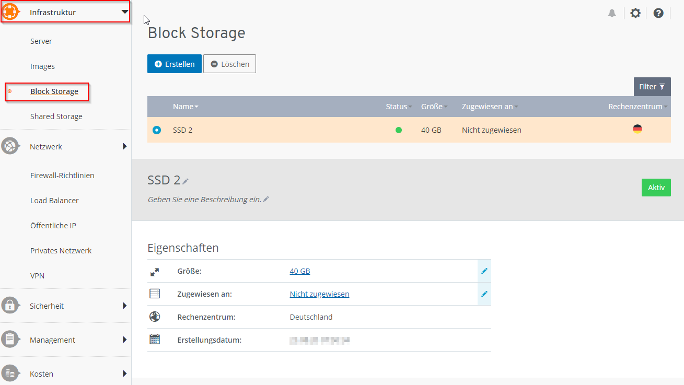Open the Name column sort dropdown
The width and height of the screenshot is (684, 385).
[196, 106]
